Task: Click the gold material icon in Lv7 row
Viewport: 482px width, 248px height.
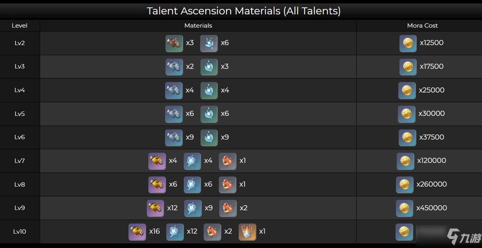Action: click(157, 161)
